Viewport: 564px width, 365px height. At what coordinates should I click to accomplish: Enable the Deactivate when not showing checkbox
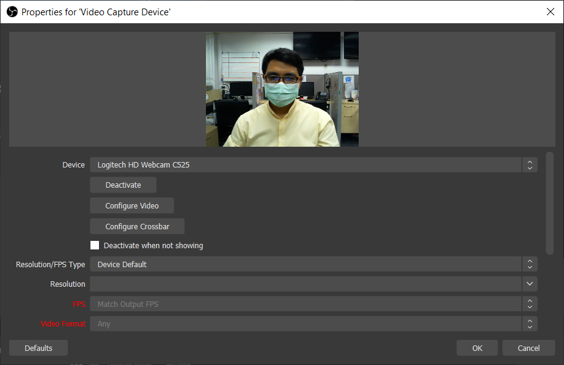95,245
